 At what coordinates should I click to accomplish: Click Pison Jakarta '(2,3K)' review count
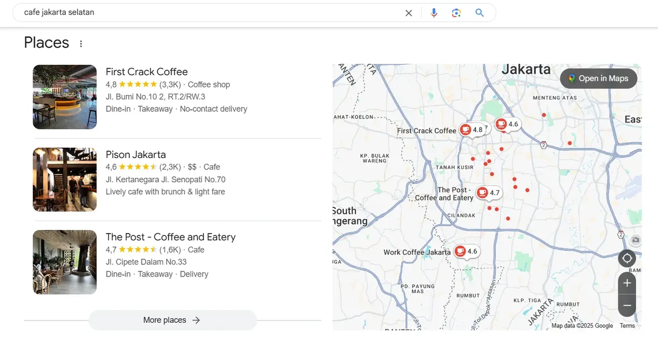pos(170,167)
